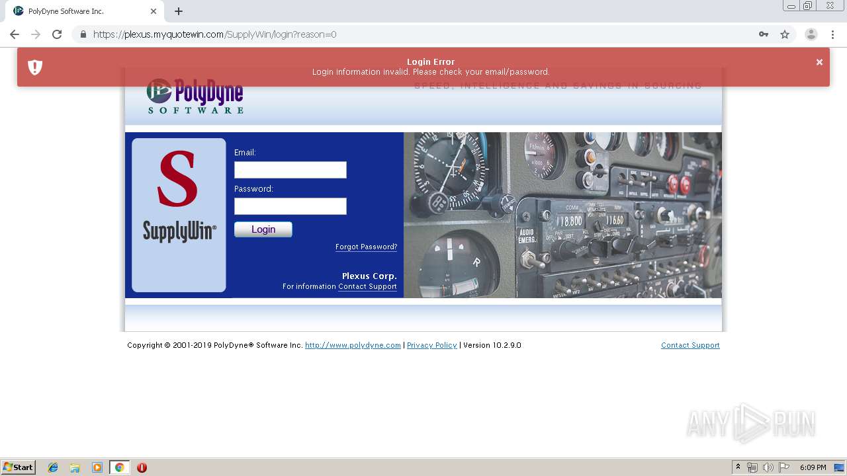Open Contact Support link under Plexus Corp.
This screenshot has width=847, height=476.
tap(367, 286)
